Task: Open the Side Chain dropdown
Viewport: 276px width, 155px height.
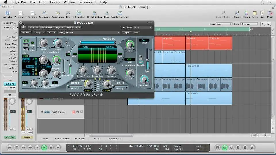Action: tap(142, 28)
